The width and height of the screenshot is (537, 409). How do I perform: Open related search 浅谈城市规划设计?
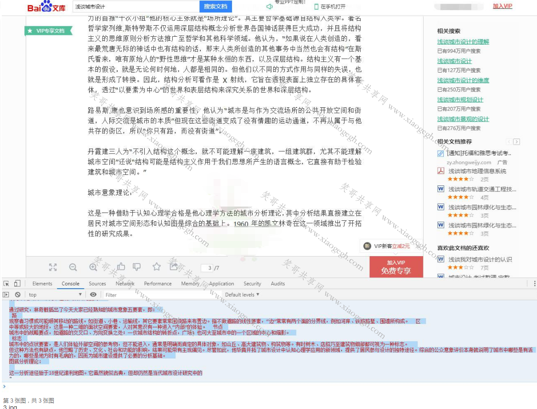[x=460, y=100]
